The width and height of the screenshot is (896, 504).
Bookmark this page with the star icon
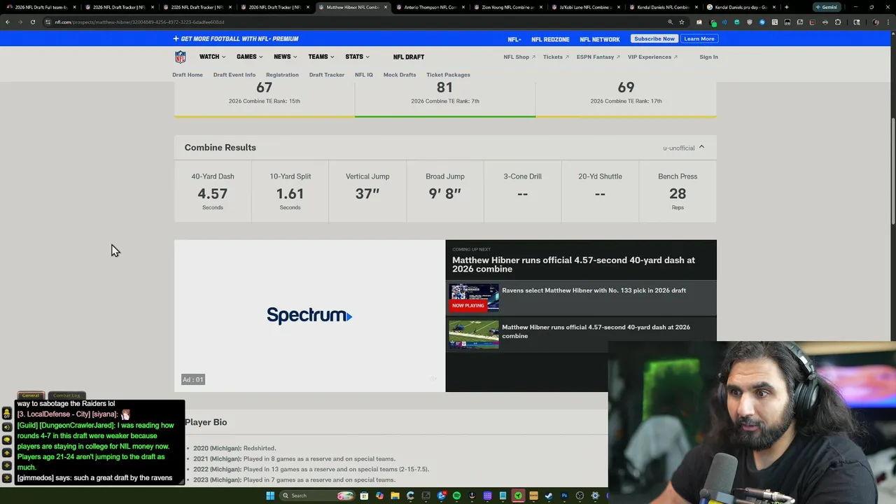(x=681, y=22)
